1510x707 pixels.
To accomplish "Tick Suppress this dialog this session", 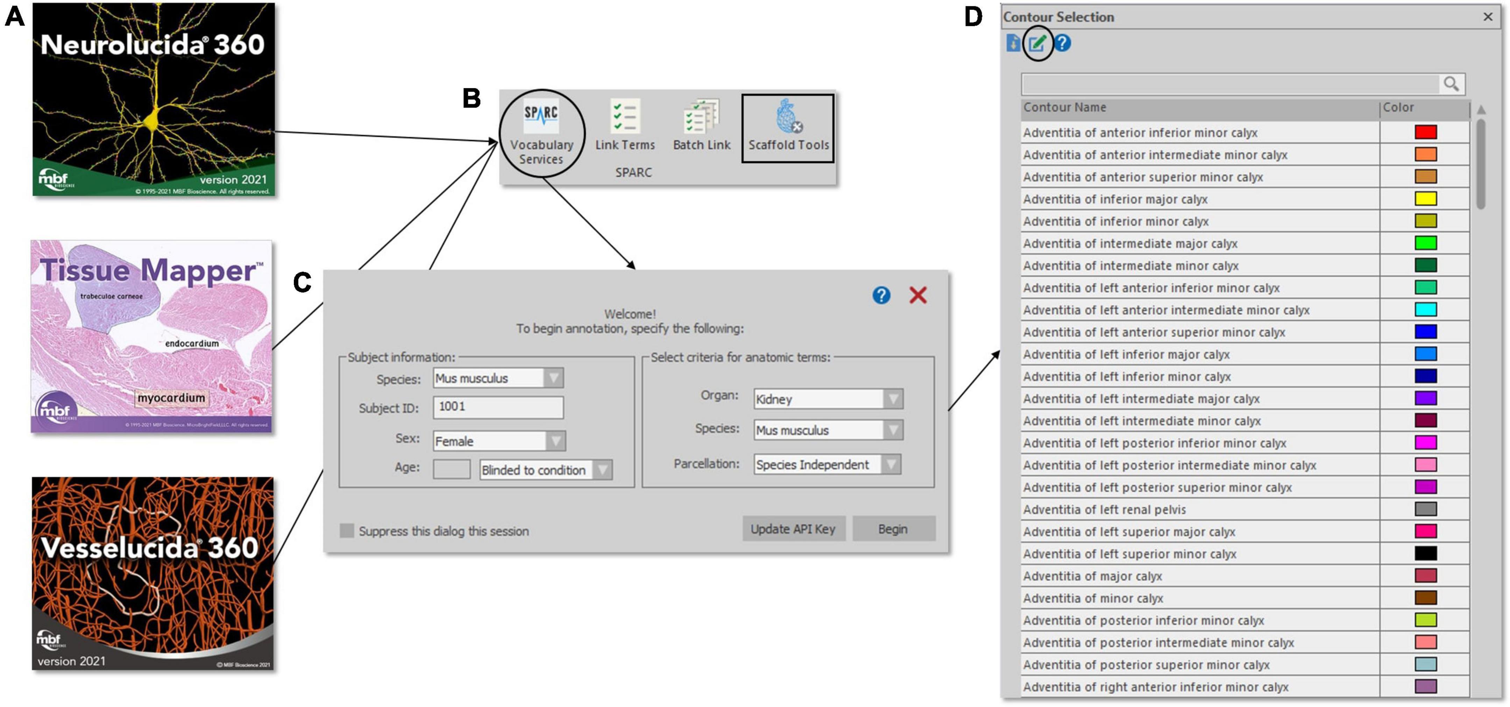I will pos(347,531).
